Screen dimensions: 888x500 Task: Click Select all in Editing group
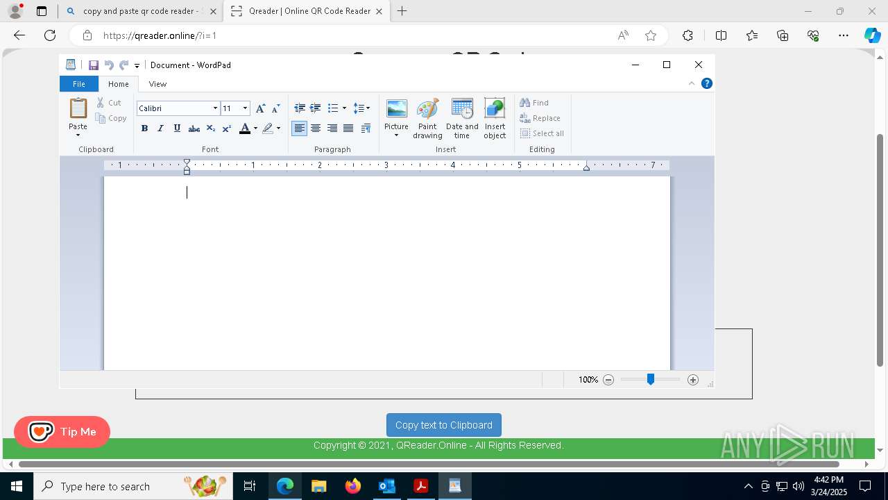click(542, 133)
